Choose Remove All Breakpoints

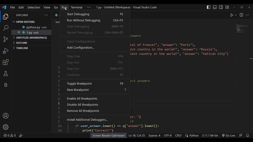tap(95, 111)
